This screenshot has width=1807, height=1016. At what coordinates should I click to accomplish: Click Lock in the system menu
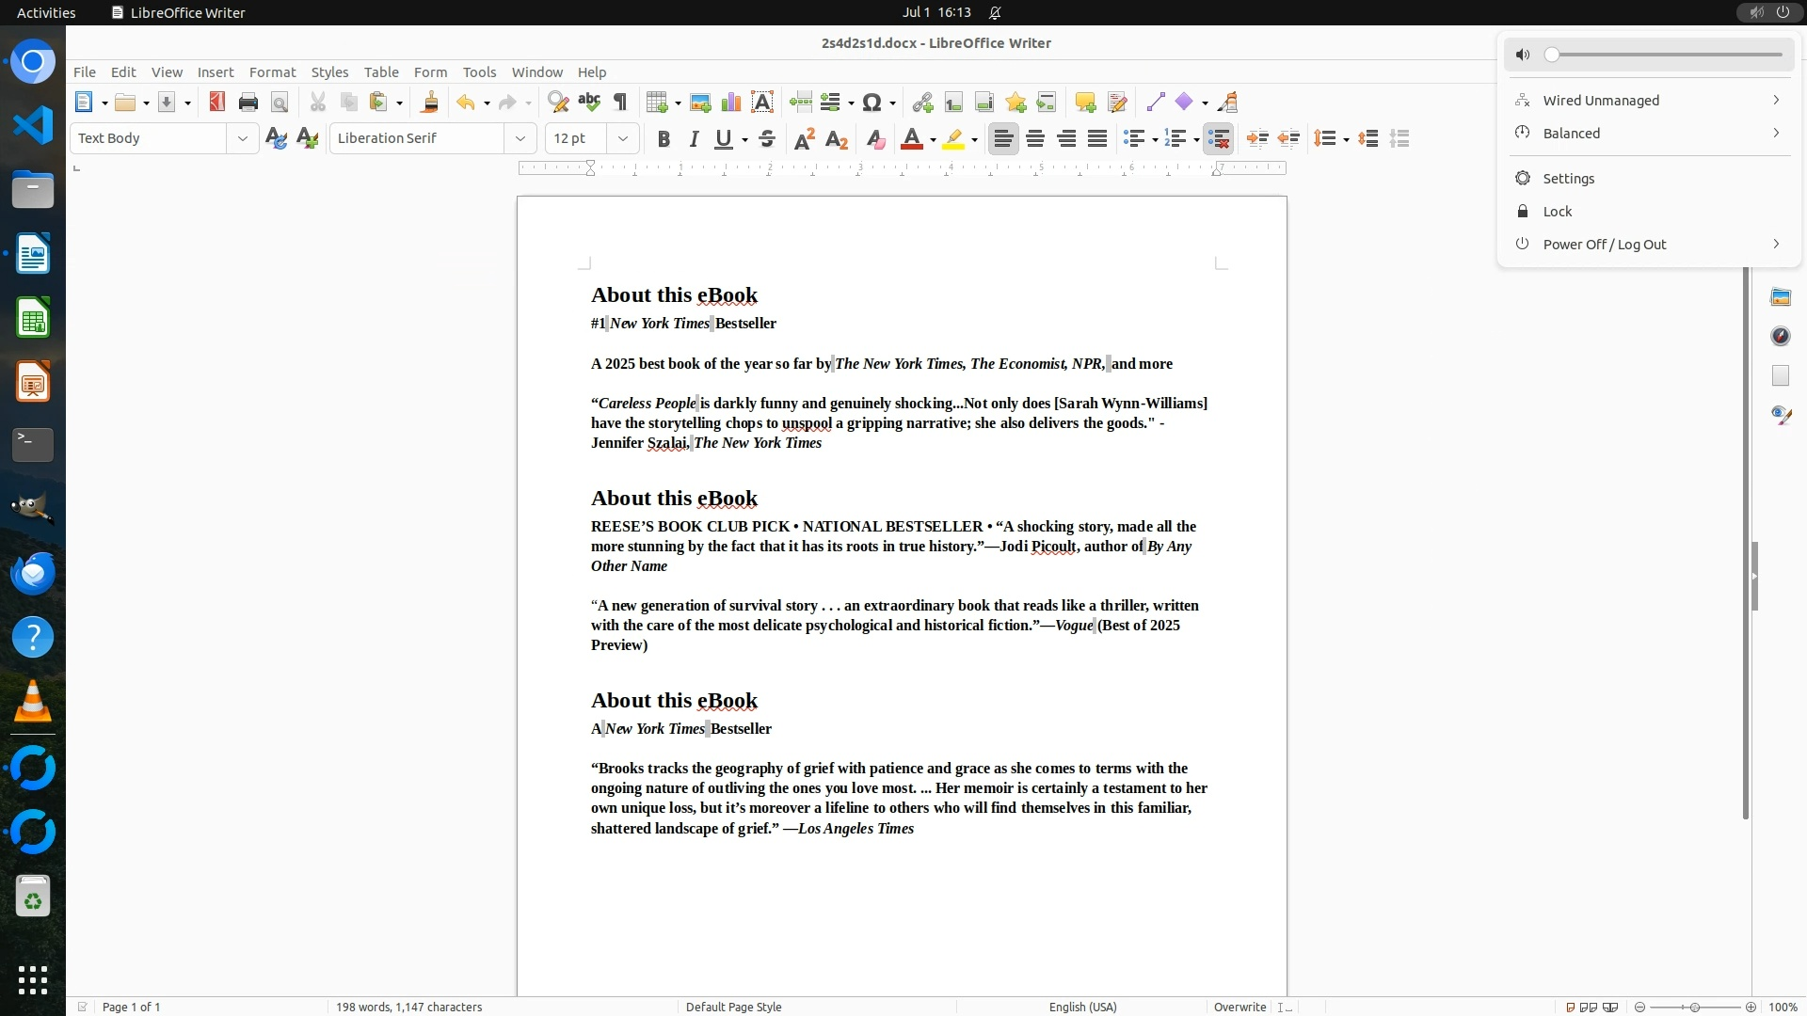(x=1558, y=212)
